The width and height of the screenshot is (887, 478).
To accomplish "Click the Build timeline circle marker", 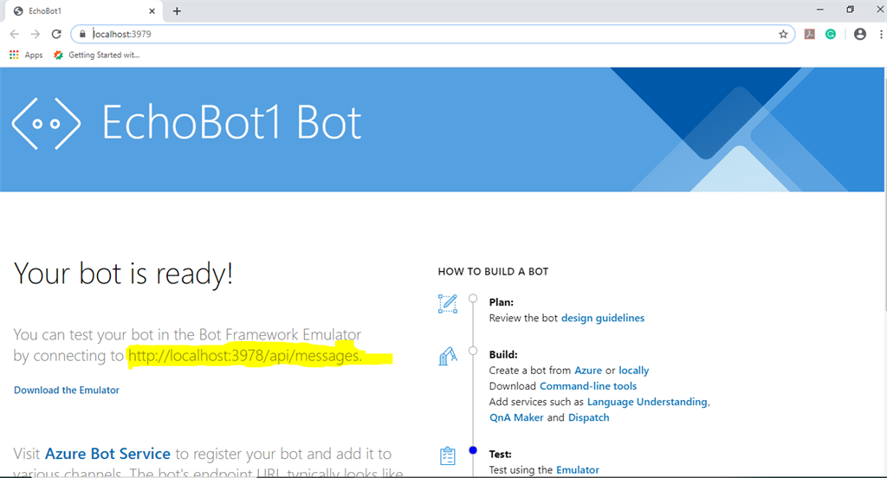I will coord(473,351).
